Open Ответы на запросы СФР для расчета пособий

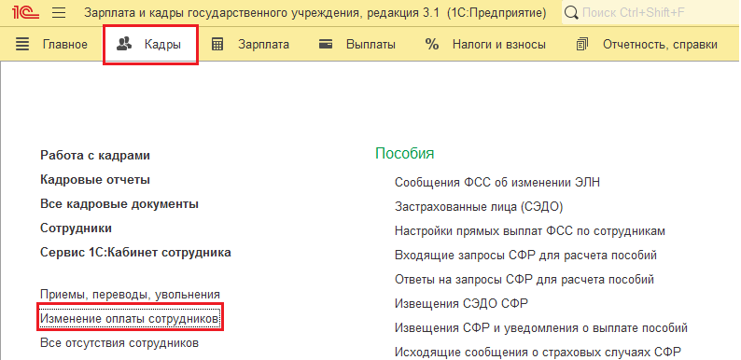524,279
